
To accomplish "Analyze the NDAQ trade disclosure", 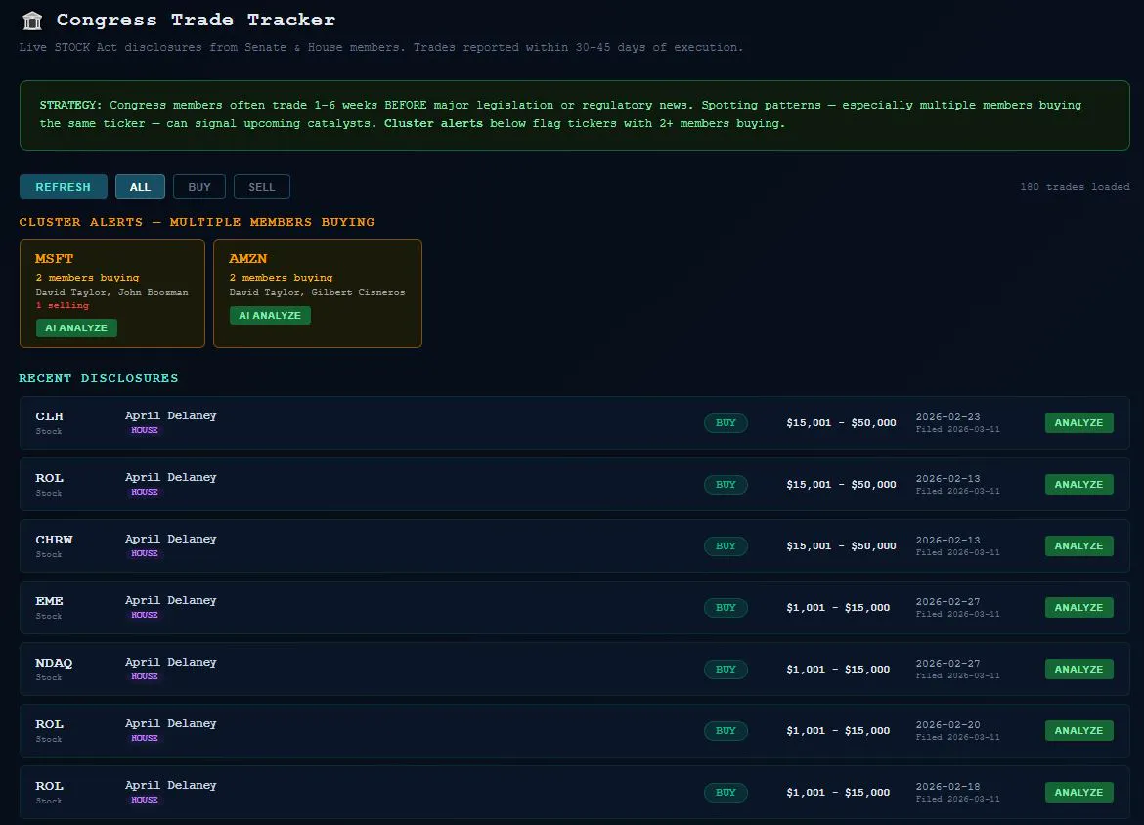I will 1079,669.
